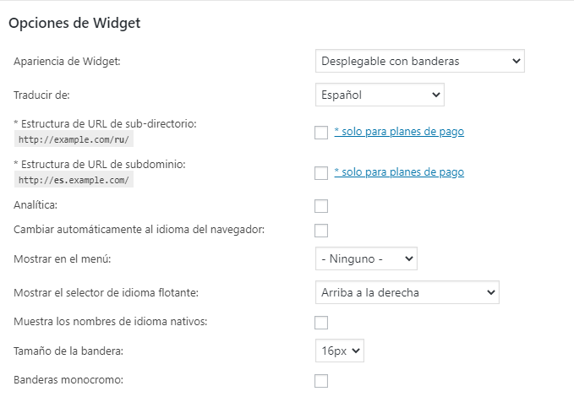Open the paid plans link beside subdominio

[399, 172]
